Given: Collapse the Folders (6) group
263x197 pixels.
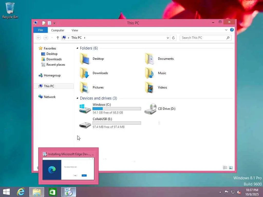Looking at the screenshot, I should click(77, 48).
